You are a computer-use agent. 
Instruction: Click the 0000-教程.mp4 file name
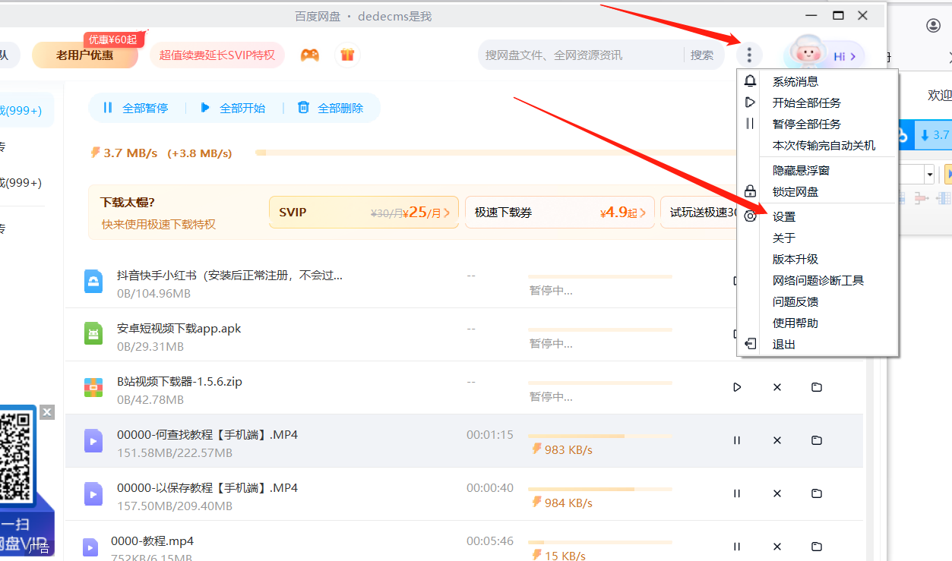click(152, 541)
